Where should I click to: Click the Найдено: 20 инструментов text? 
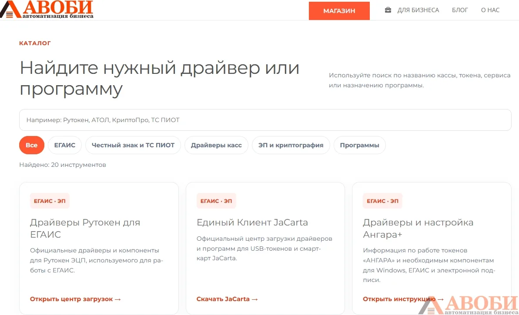[x=63, y=165]
